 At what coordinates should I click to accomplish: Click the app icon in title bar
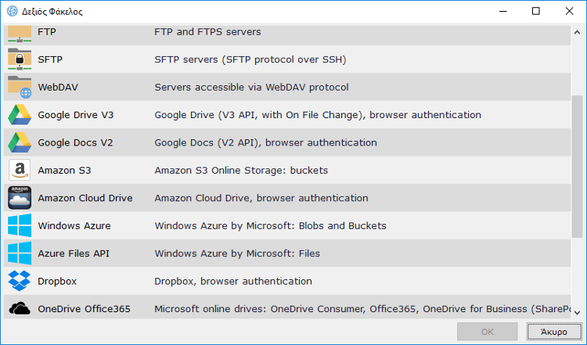[13, 11]
